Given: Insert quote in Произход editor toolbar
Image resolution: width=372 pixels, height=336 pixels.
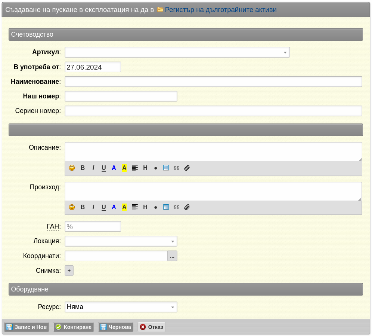Looking at the screenshot, I should pos(177,207).
